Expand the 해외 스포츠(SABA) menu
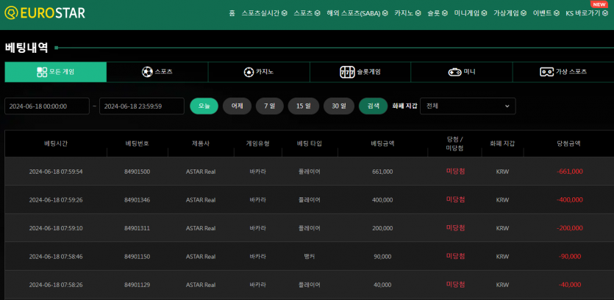Screen dimensions: 614x300 point(357,13)
